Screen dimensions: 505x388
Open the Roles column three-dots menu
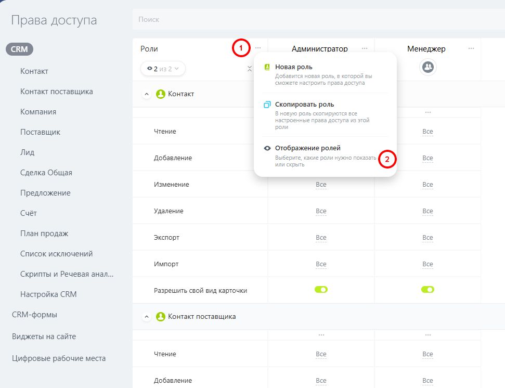258,48
